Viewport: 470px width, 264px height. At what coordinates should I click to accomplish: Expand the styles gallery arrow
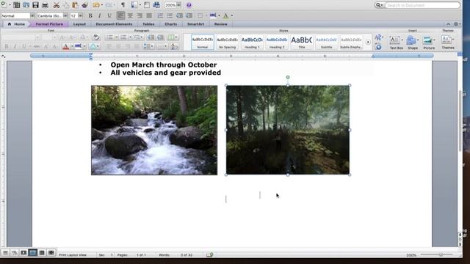pos(368,43)
